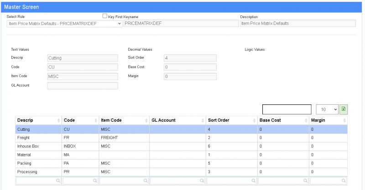This screenshot has height=190, width=365.
Task: Enable the Key First Keyname checkbox
Action: pyautogui.click(x=105, y=16)
